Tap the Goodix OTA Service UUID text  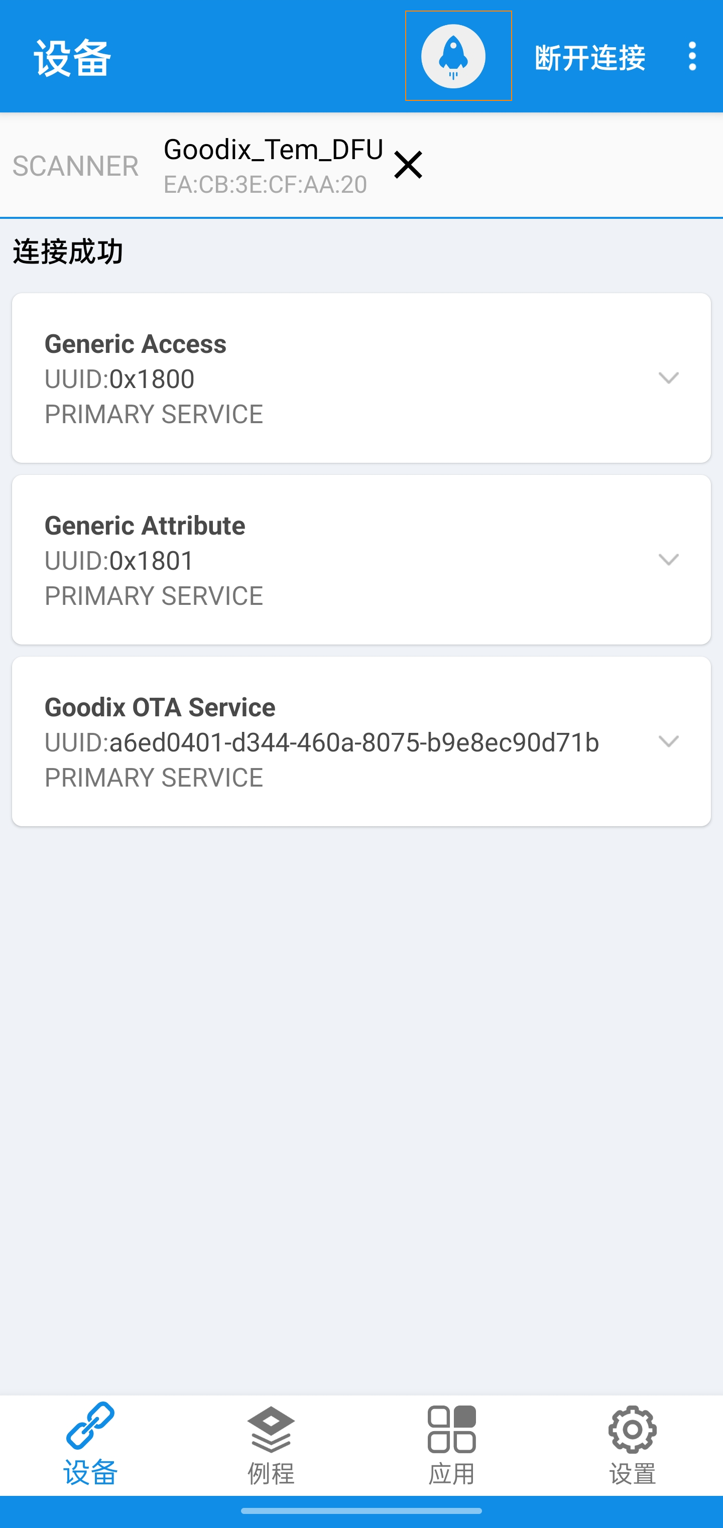(x=322, y=742)
